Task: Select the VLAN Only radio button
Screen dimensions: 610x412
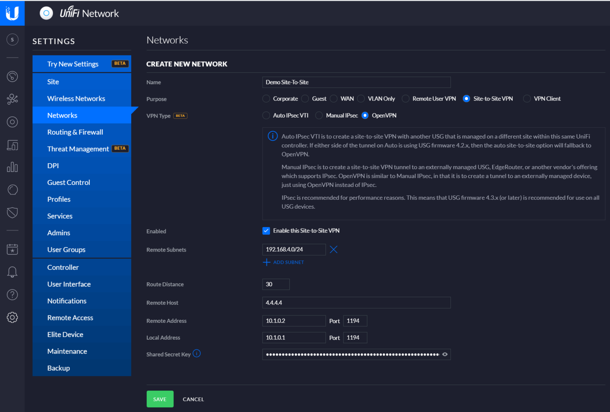Action: point(361,99)
